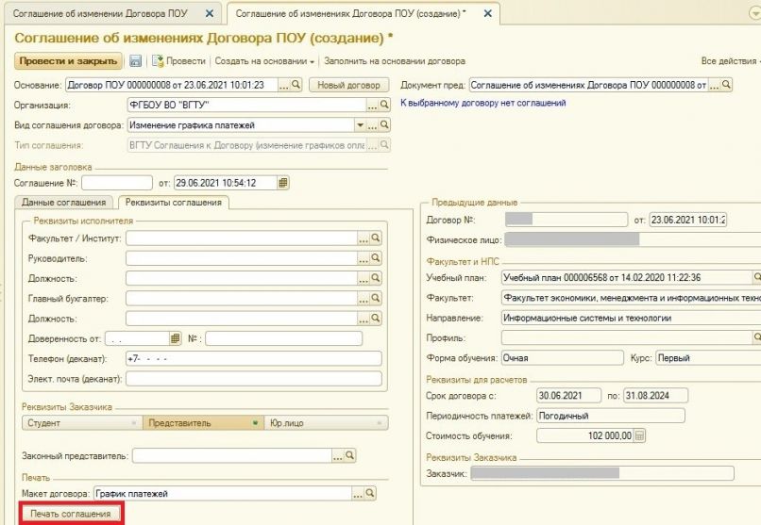This screenshot has height=525, width=761.
Task: Click magnifier icon beside Организация field
Action: click(384, 105)
